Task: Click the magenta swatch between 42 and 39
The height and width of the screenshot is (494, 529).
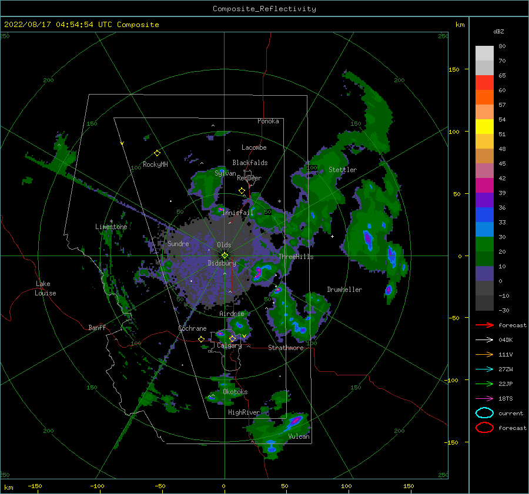Action: coord(484,186)
